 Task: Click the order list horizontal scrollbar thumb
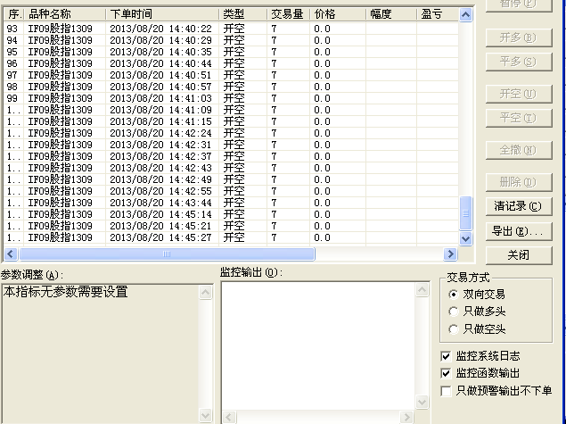pos(167,254)
